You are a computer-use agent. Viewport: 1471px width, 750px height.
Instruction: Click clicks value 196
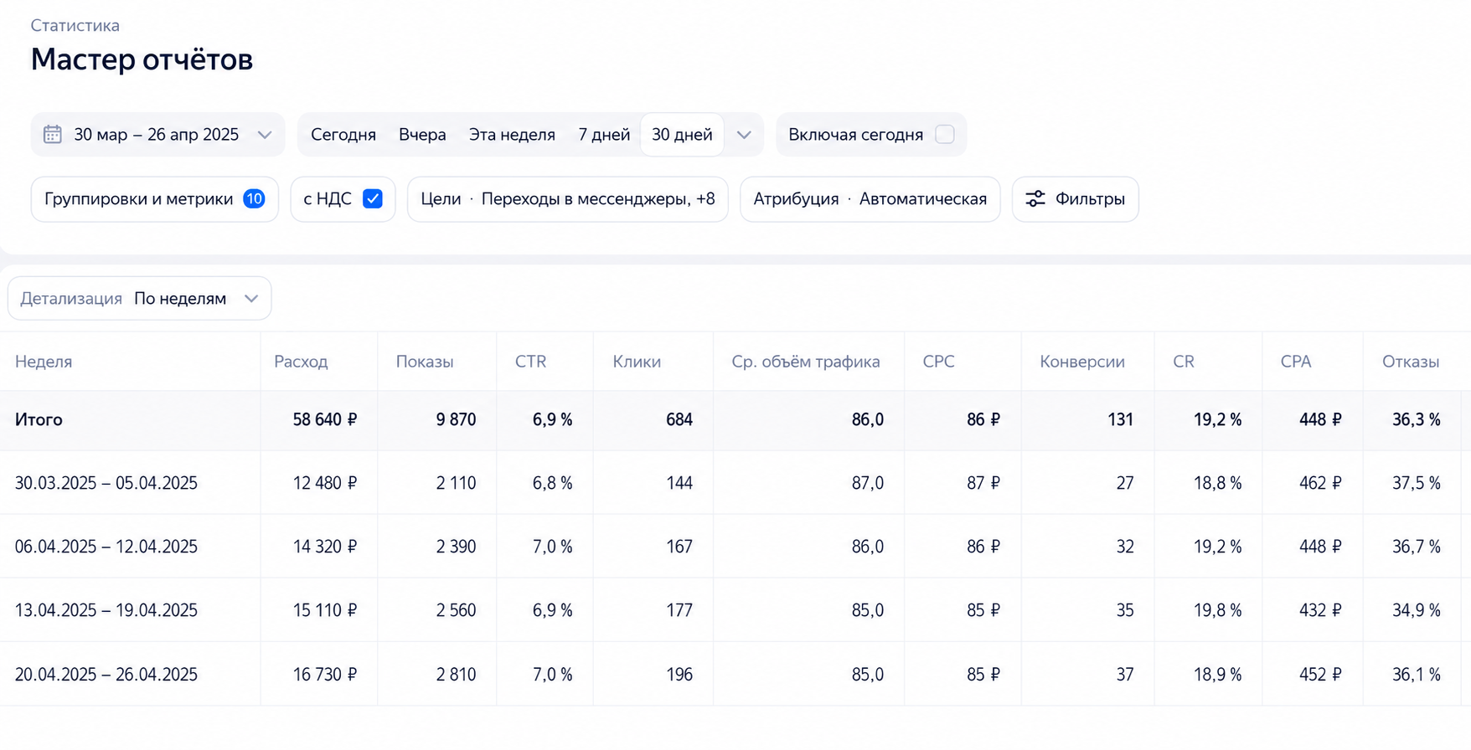click(x=679, y=675)
